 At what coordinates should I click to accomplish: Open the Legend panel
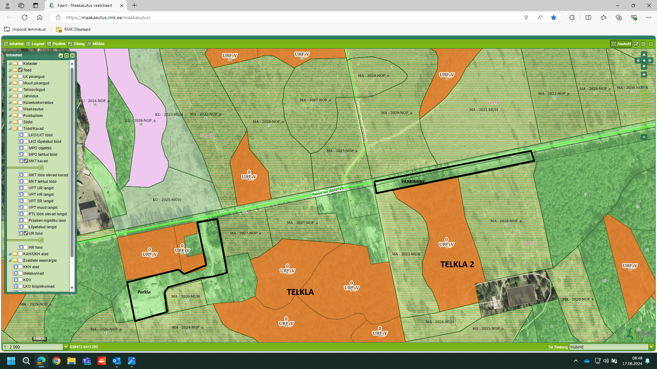coord(35,44)
